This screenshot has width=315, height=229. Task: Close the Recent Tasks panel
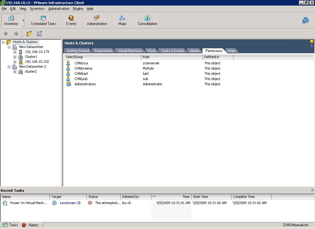pyautogui.click(x=312, y=190)
